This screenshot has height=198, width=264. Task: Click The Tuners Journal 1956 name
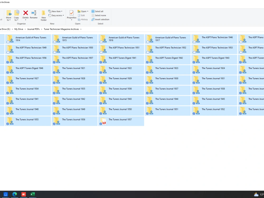pyautogui.click(x=73, y=120)
